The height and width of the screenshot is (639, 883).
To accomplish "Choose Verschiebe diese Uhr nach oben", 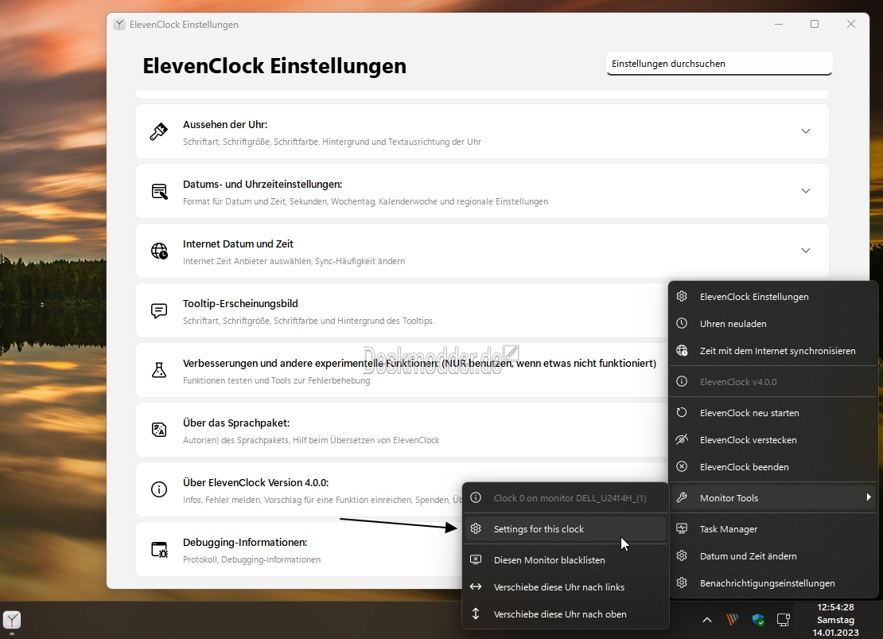I will [x=566, y=614].
